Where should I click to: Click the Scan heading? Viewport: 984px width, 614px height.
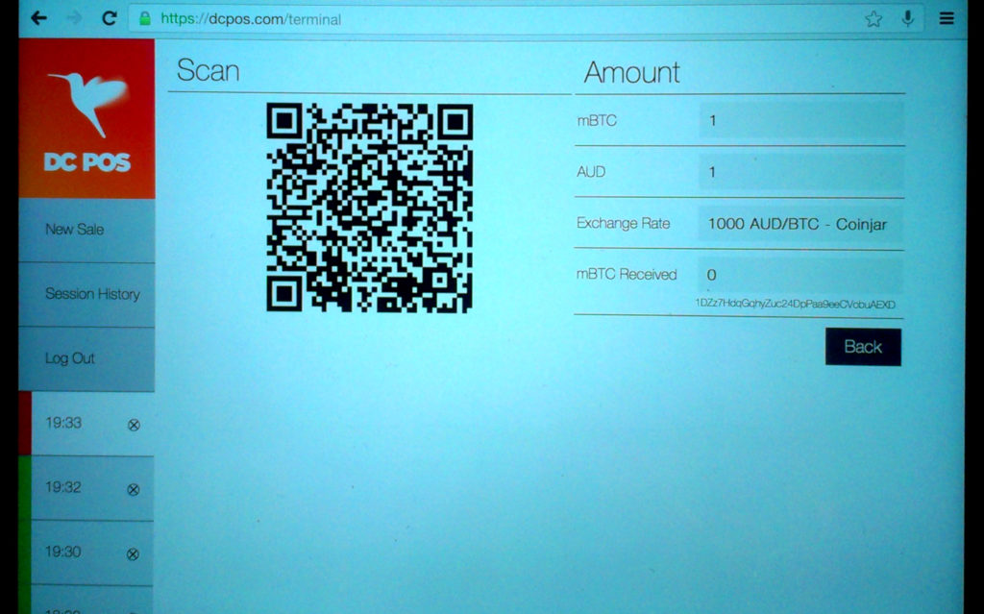pos(208,70)
